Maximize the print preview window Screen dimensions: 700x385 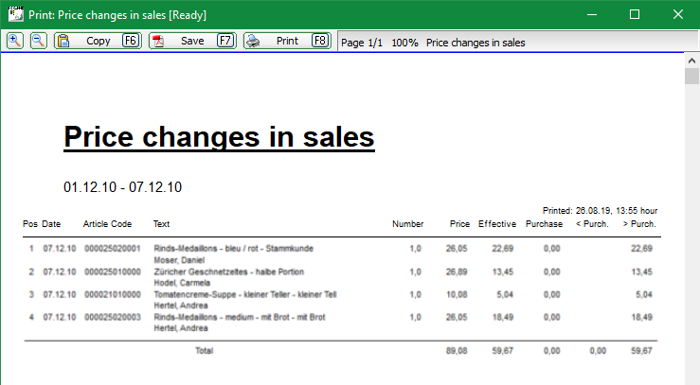coord(635,14)
